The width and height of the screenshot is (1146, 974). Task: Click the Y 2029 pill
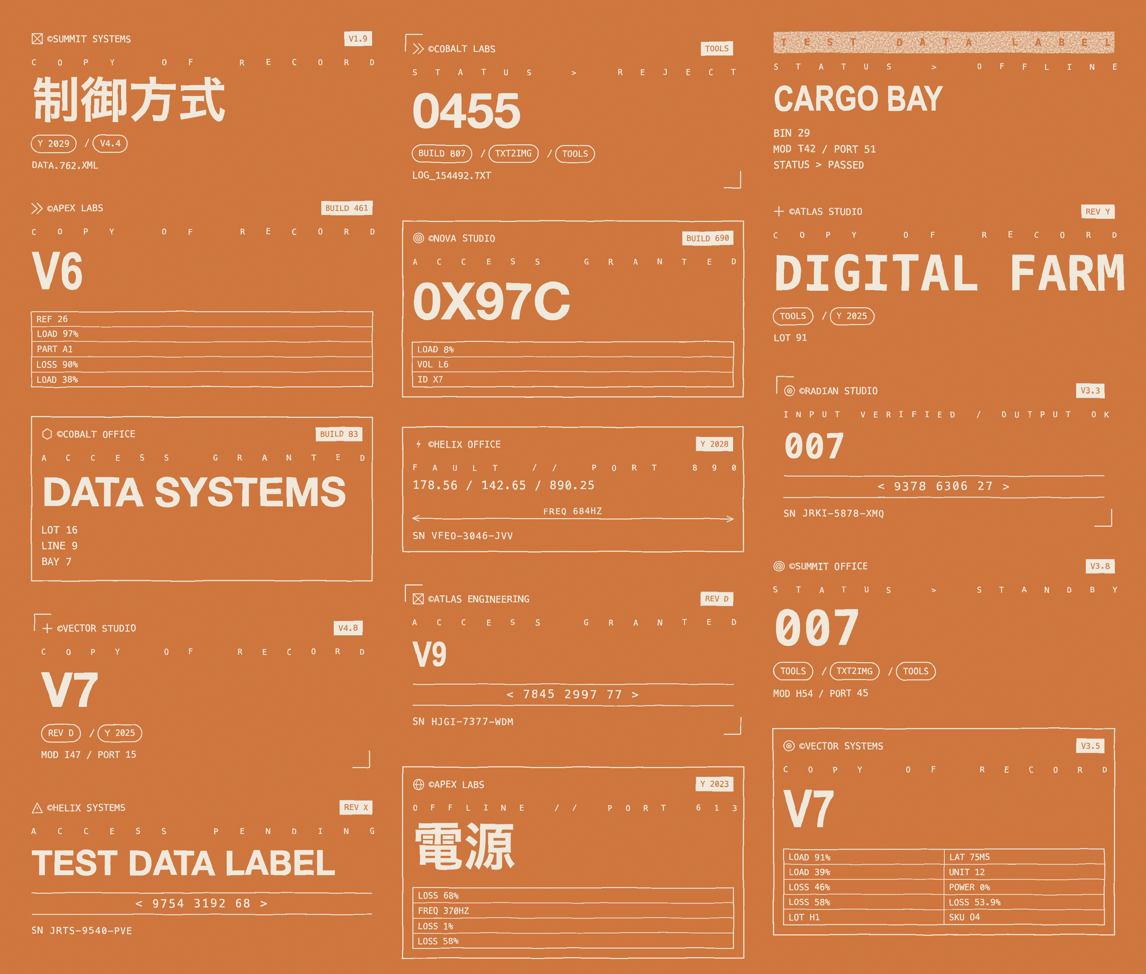(x=54, y=144)
